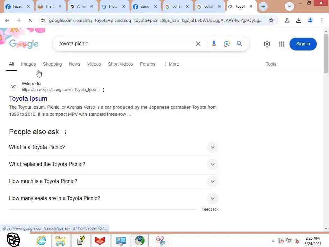The image size is (329, 247).
Task: Click the page vertical scrollbar thumb
Action: click(x=326, y=53)
